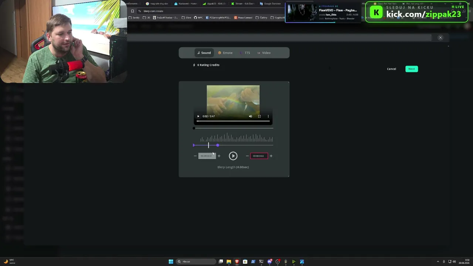Switch to the Stream - Kick Dashboard browser tab
This screenshot has height=266, width=473.
tap(243, 4)
